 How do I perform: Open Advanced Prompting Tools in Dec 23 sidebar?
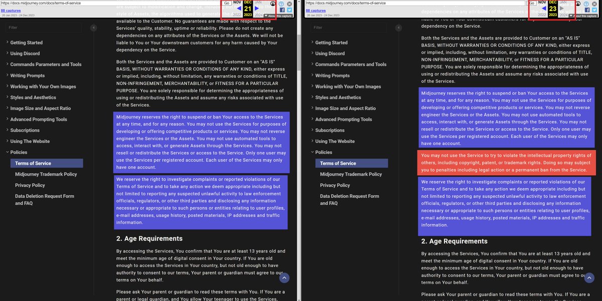point(344,120)
